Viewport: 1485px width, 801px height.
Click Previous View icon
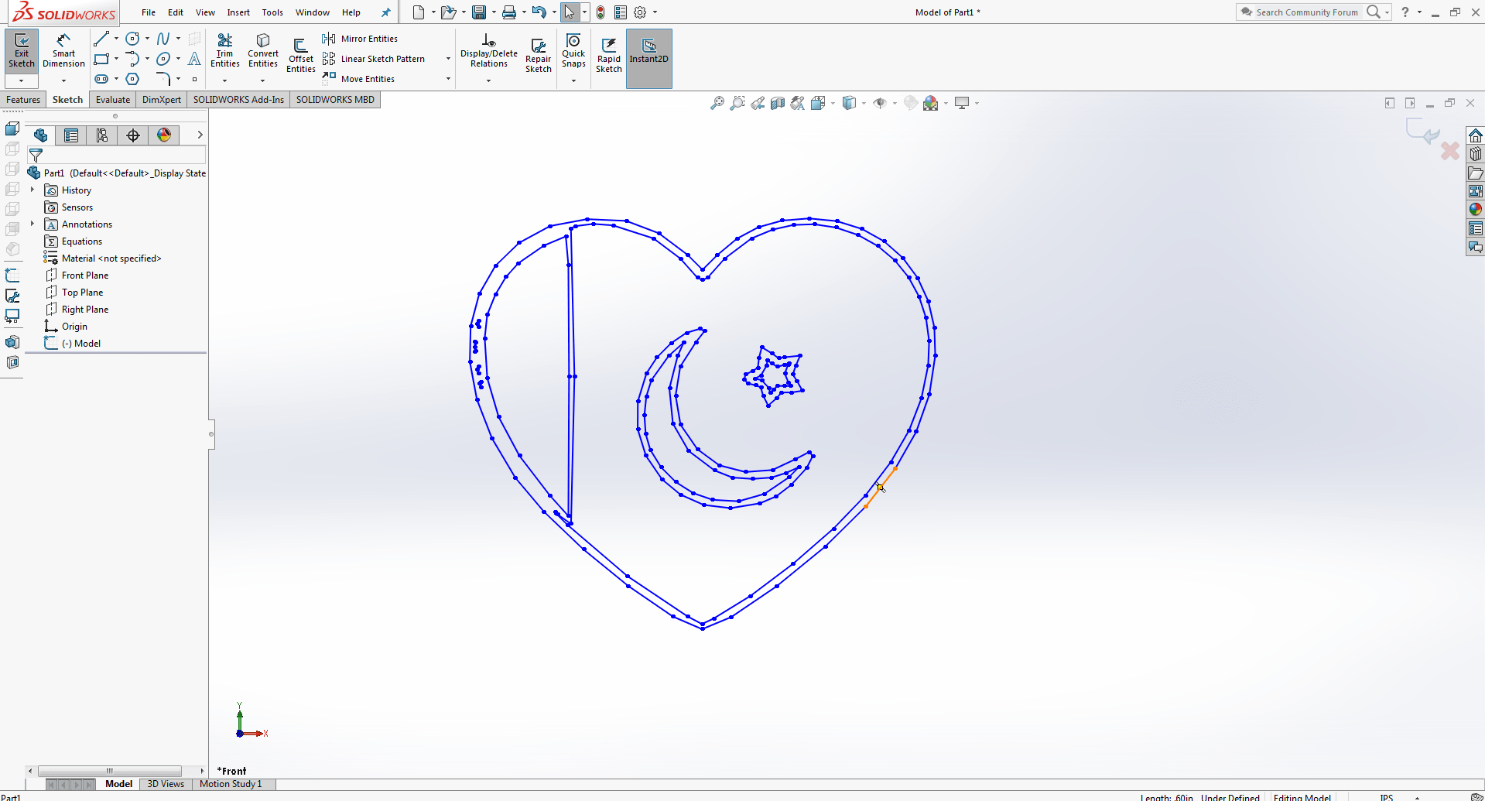click(x=758, y=103)
